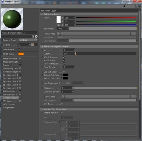
Task: Click the green G color slider
Action: 106,21
